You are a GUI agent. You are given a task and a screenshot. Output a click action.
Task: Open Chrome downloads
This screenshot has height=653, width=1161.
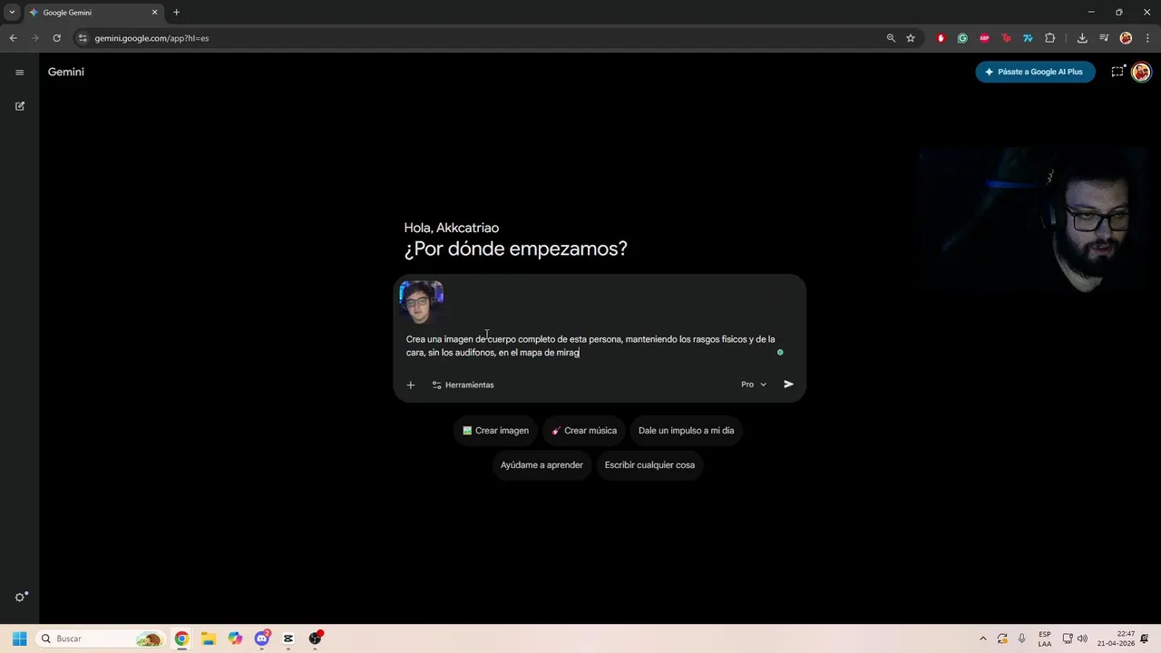pyautogui.click(x=1082, y=38)
